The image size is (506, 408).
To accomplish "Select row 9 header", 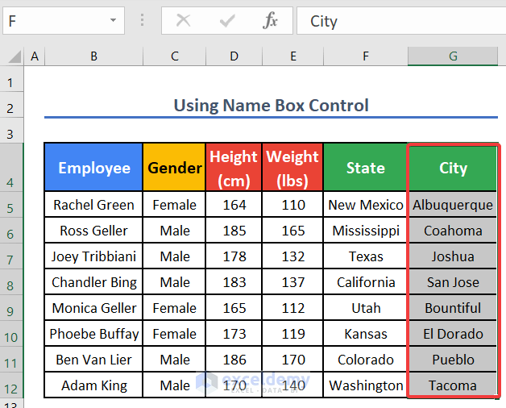I will pos(11,308).
